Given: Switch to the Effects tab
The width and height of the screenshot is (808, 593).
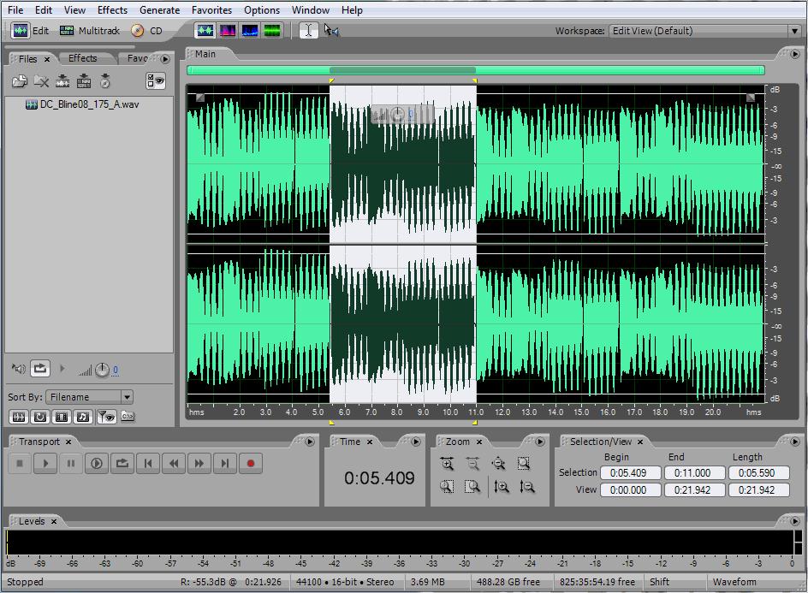Looking at the screenshot, I should point(82,58).
